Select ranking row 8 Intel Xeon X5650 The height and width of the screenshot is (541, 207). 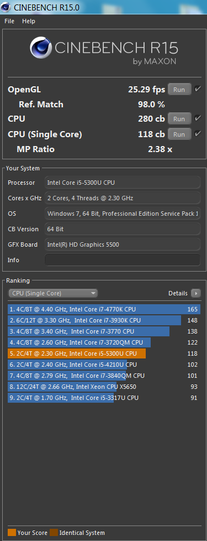click(x=104, y=387)
